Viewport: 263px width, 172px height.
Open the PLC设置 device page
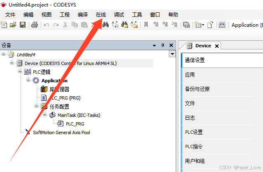coord(222,132)
